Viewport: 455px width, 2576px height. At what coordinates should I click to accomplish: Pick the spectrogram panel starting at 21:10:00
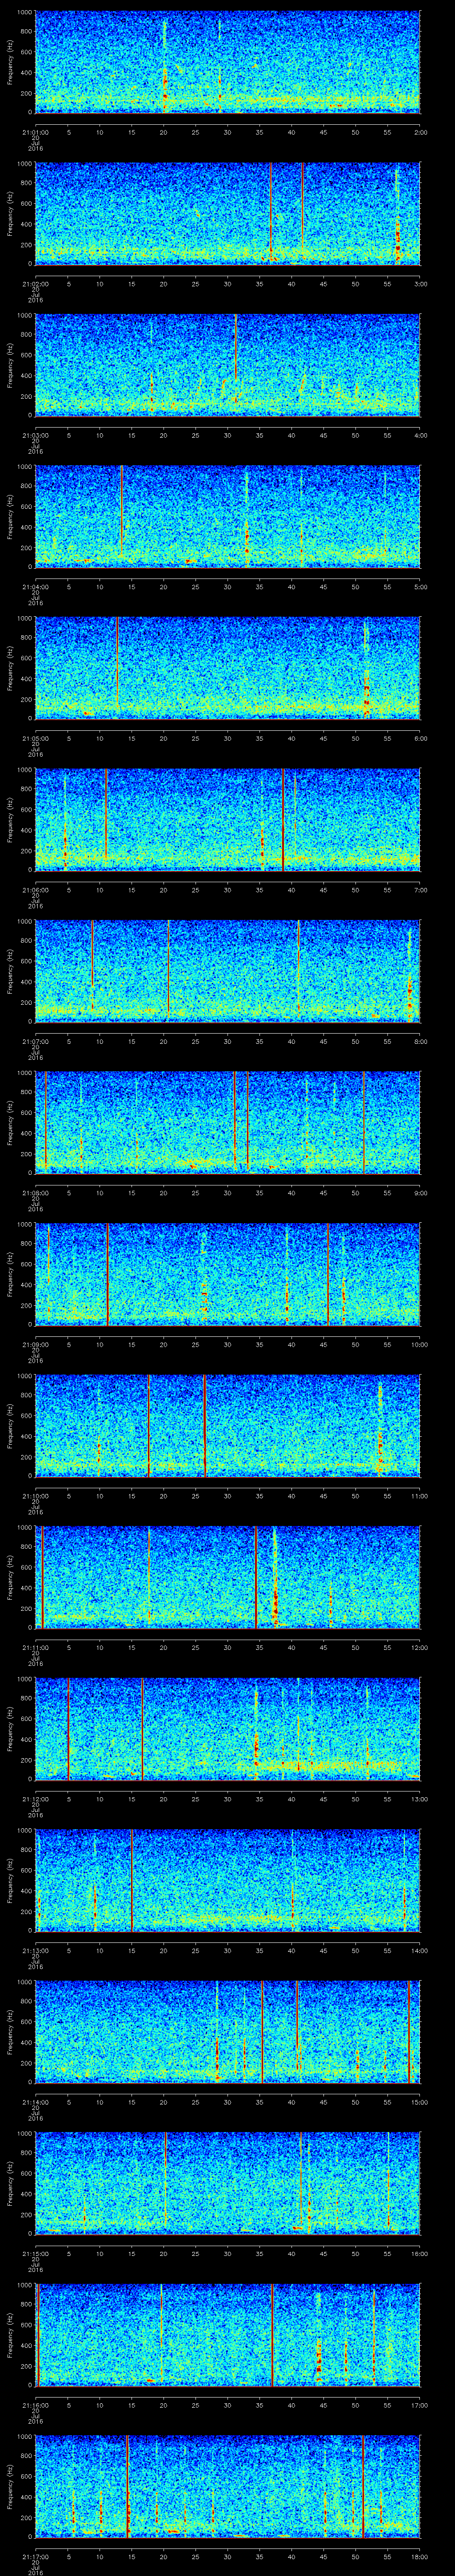coord(228,1425)
